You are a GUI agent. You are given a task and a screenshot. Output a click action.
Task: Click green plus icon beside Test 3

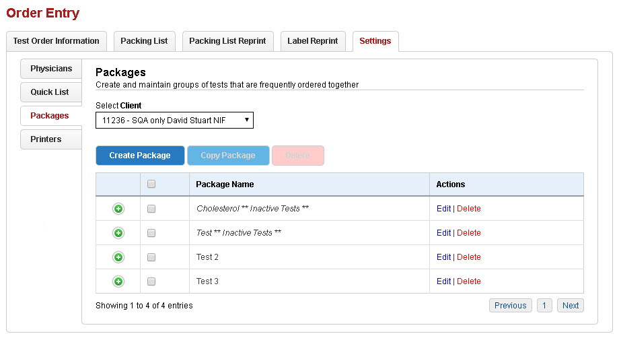click(118, 281)
